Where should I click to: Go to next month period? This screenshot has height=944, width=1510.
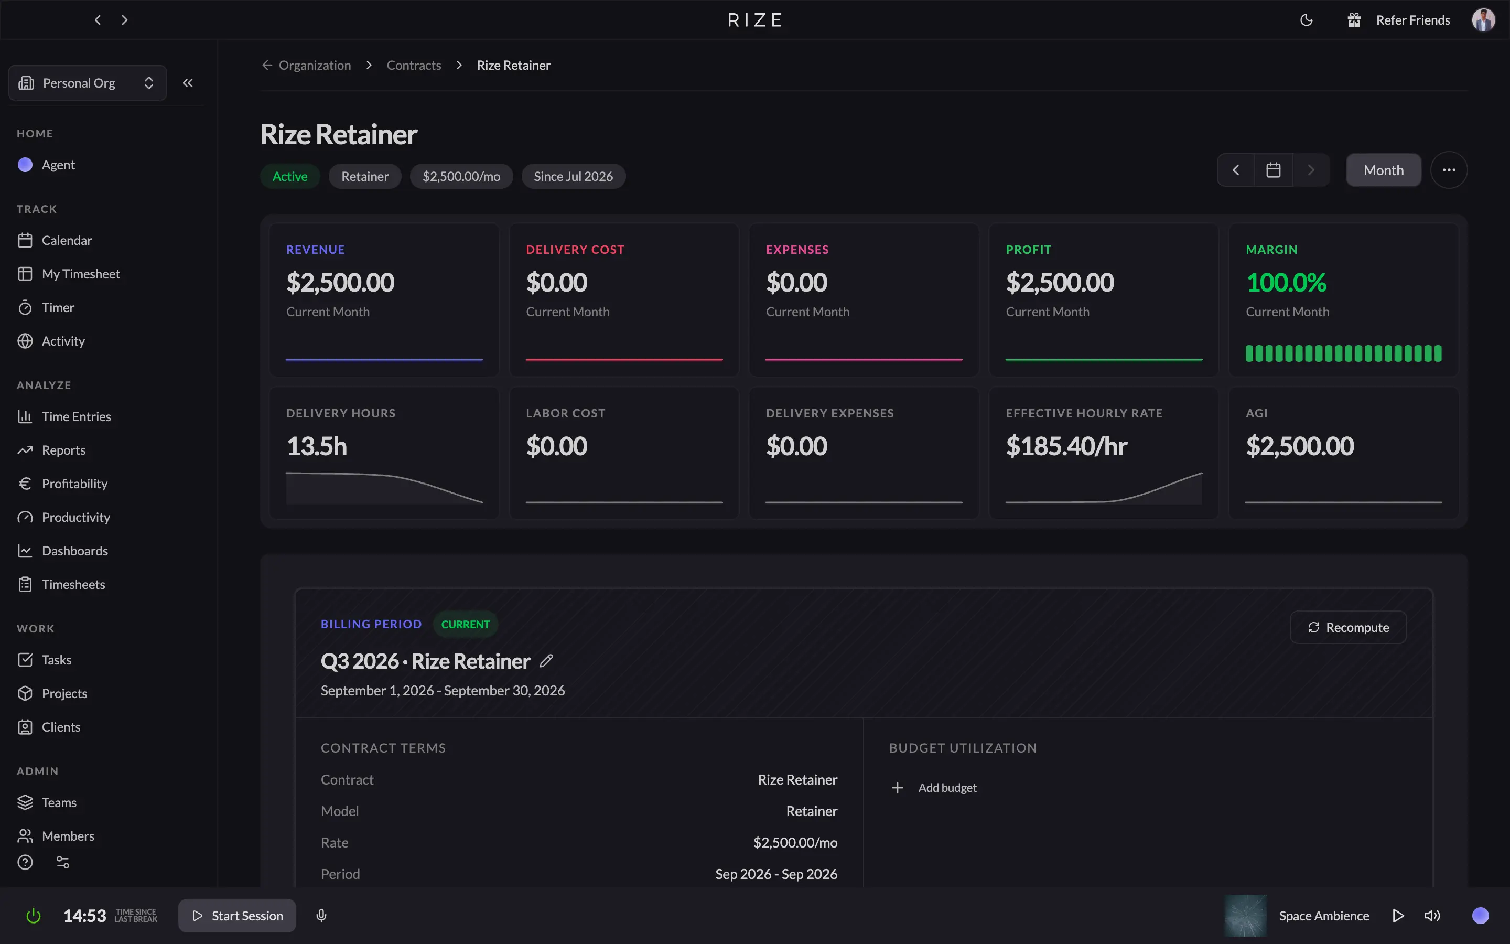pos(1311,170)
